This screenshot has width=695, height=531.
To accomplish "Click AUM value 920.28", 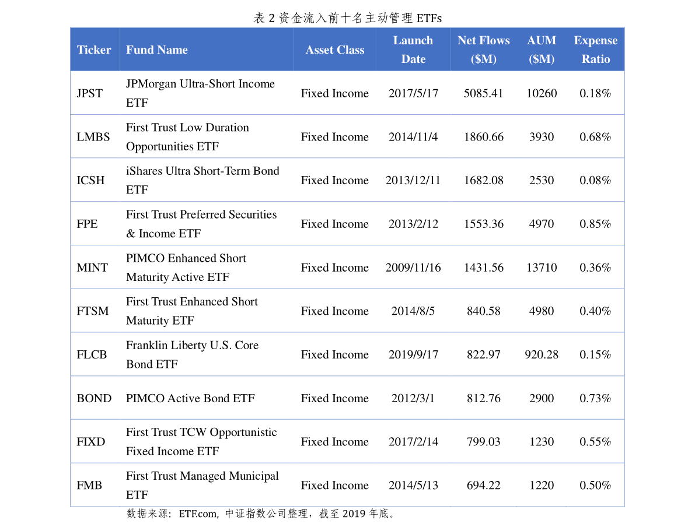I will [542, 354].
